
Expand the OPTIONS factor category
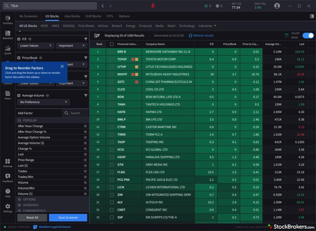(x=20, y=199)
